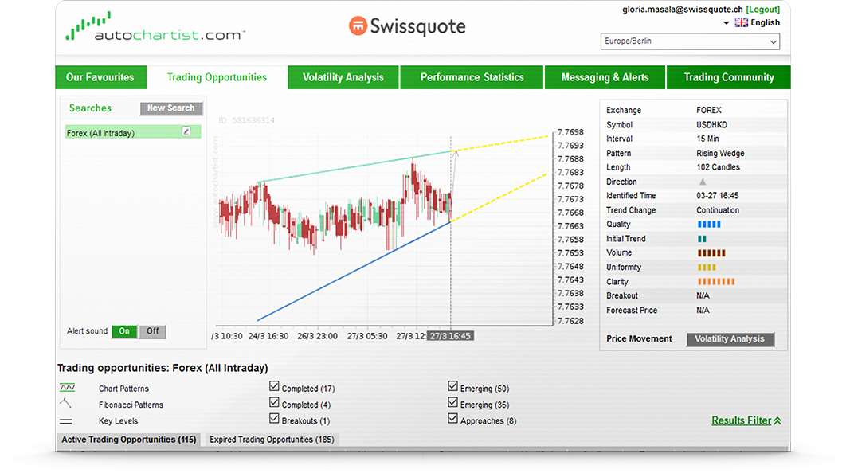The width and height of the screenshot is (846, 473).
Task: Select the Forex (All Intraday) search entry
Action: coord(133,132)
